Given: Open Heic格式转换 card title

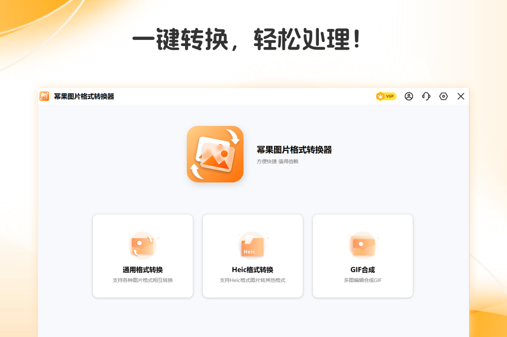Looking at the screenshot, I should point(252,270).
